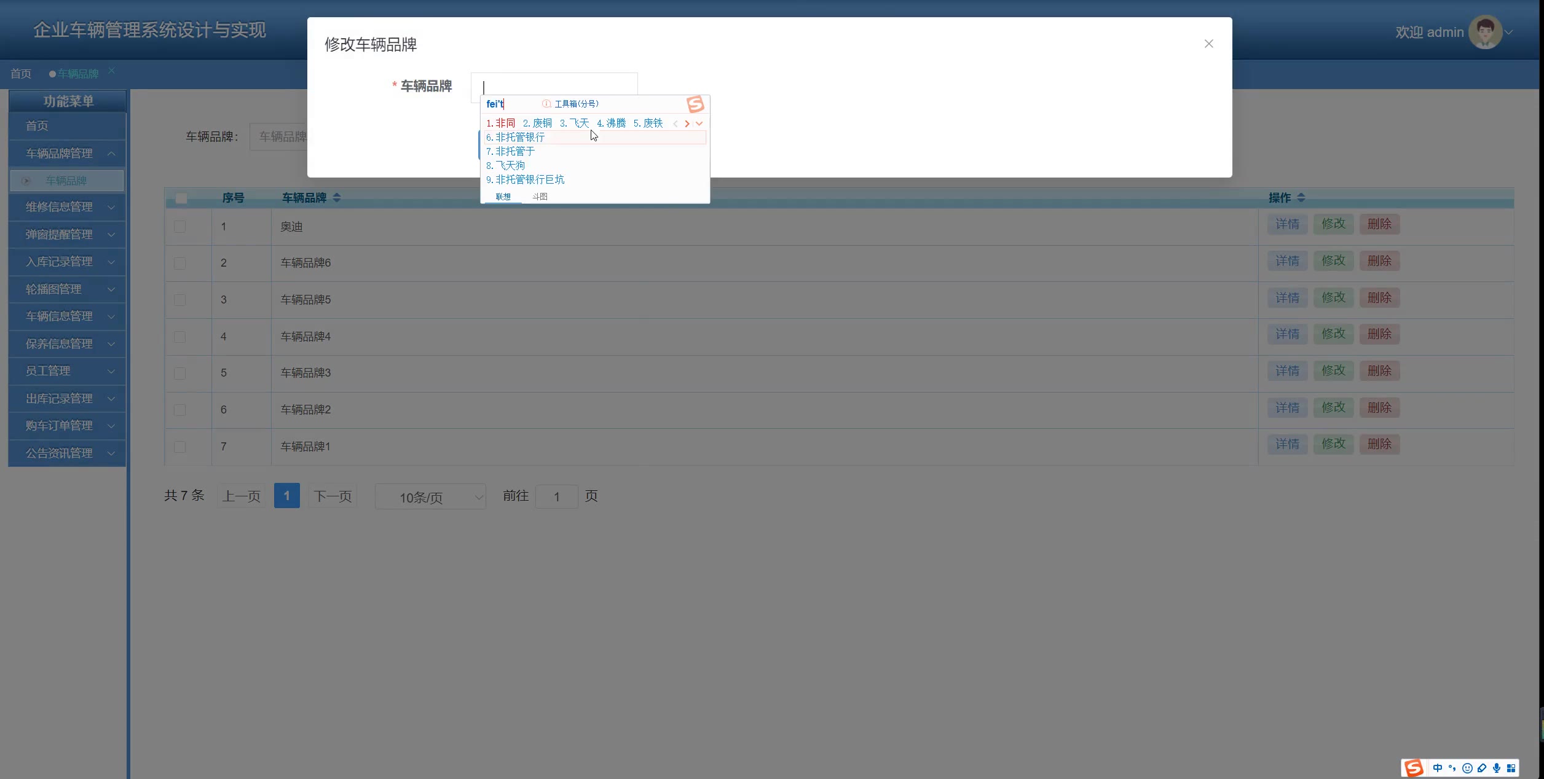
Task: Open the emoji smiley in IME toolbar
Action: point(1467,767)
